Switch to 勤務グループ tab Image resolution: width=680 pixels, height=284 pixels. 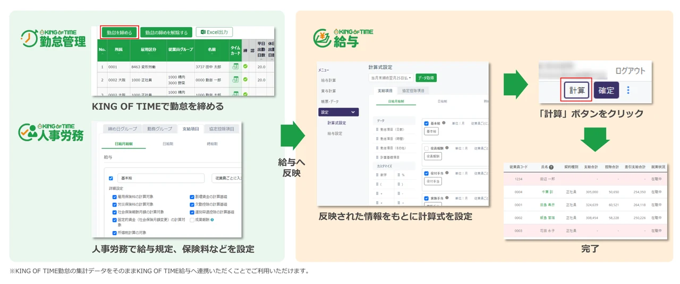click(x=159, y=129)
